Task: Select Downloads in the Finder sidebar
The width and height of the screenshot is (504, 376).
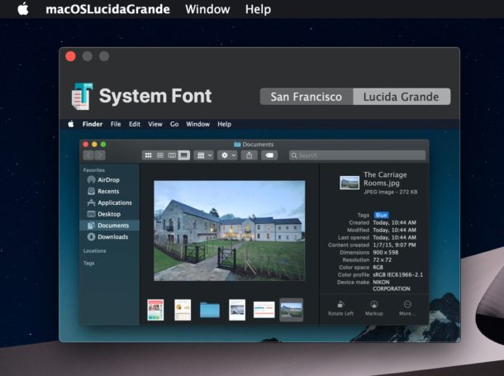Action: [x=112, y=237]
